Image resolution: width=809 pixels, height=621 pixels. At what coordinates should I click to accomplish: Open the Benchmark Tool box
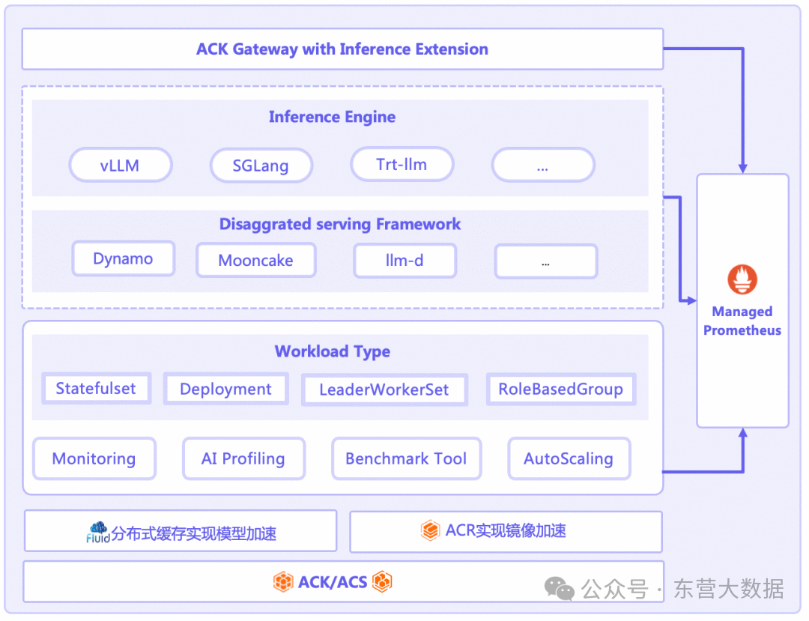tap(407, 458)
